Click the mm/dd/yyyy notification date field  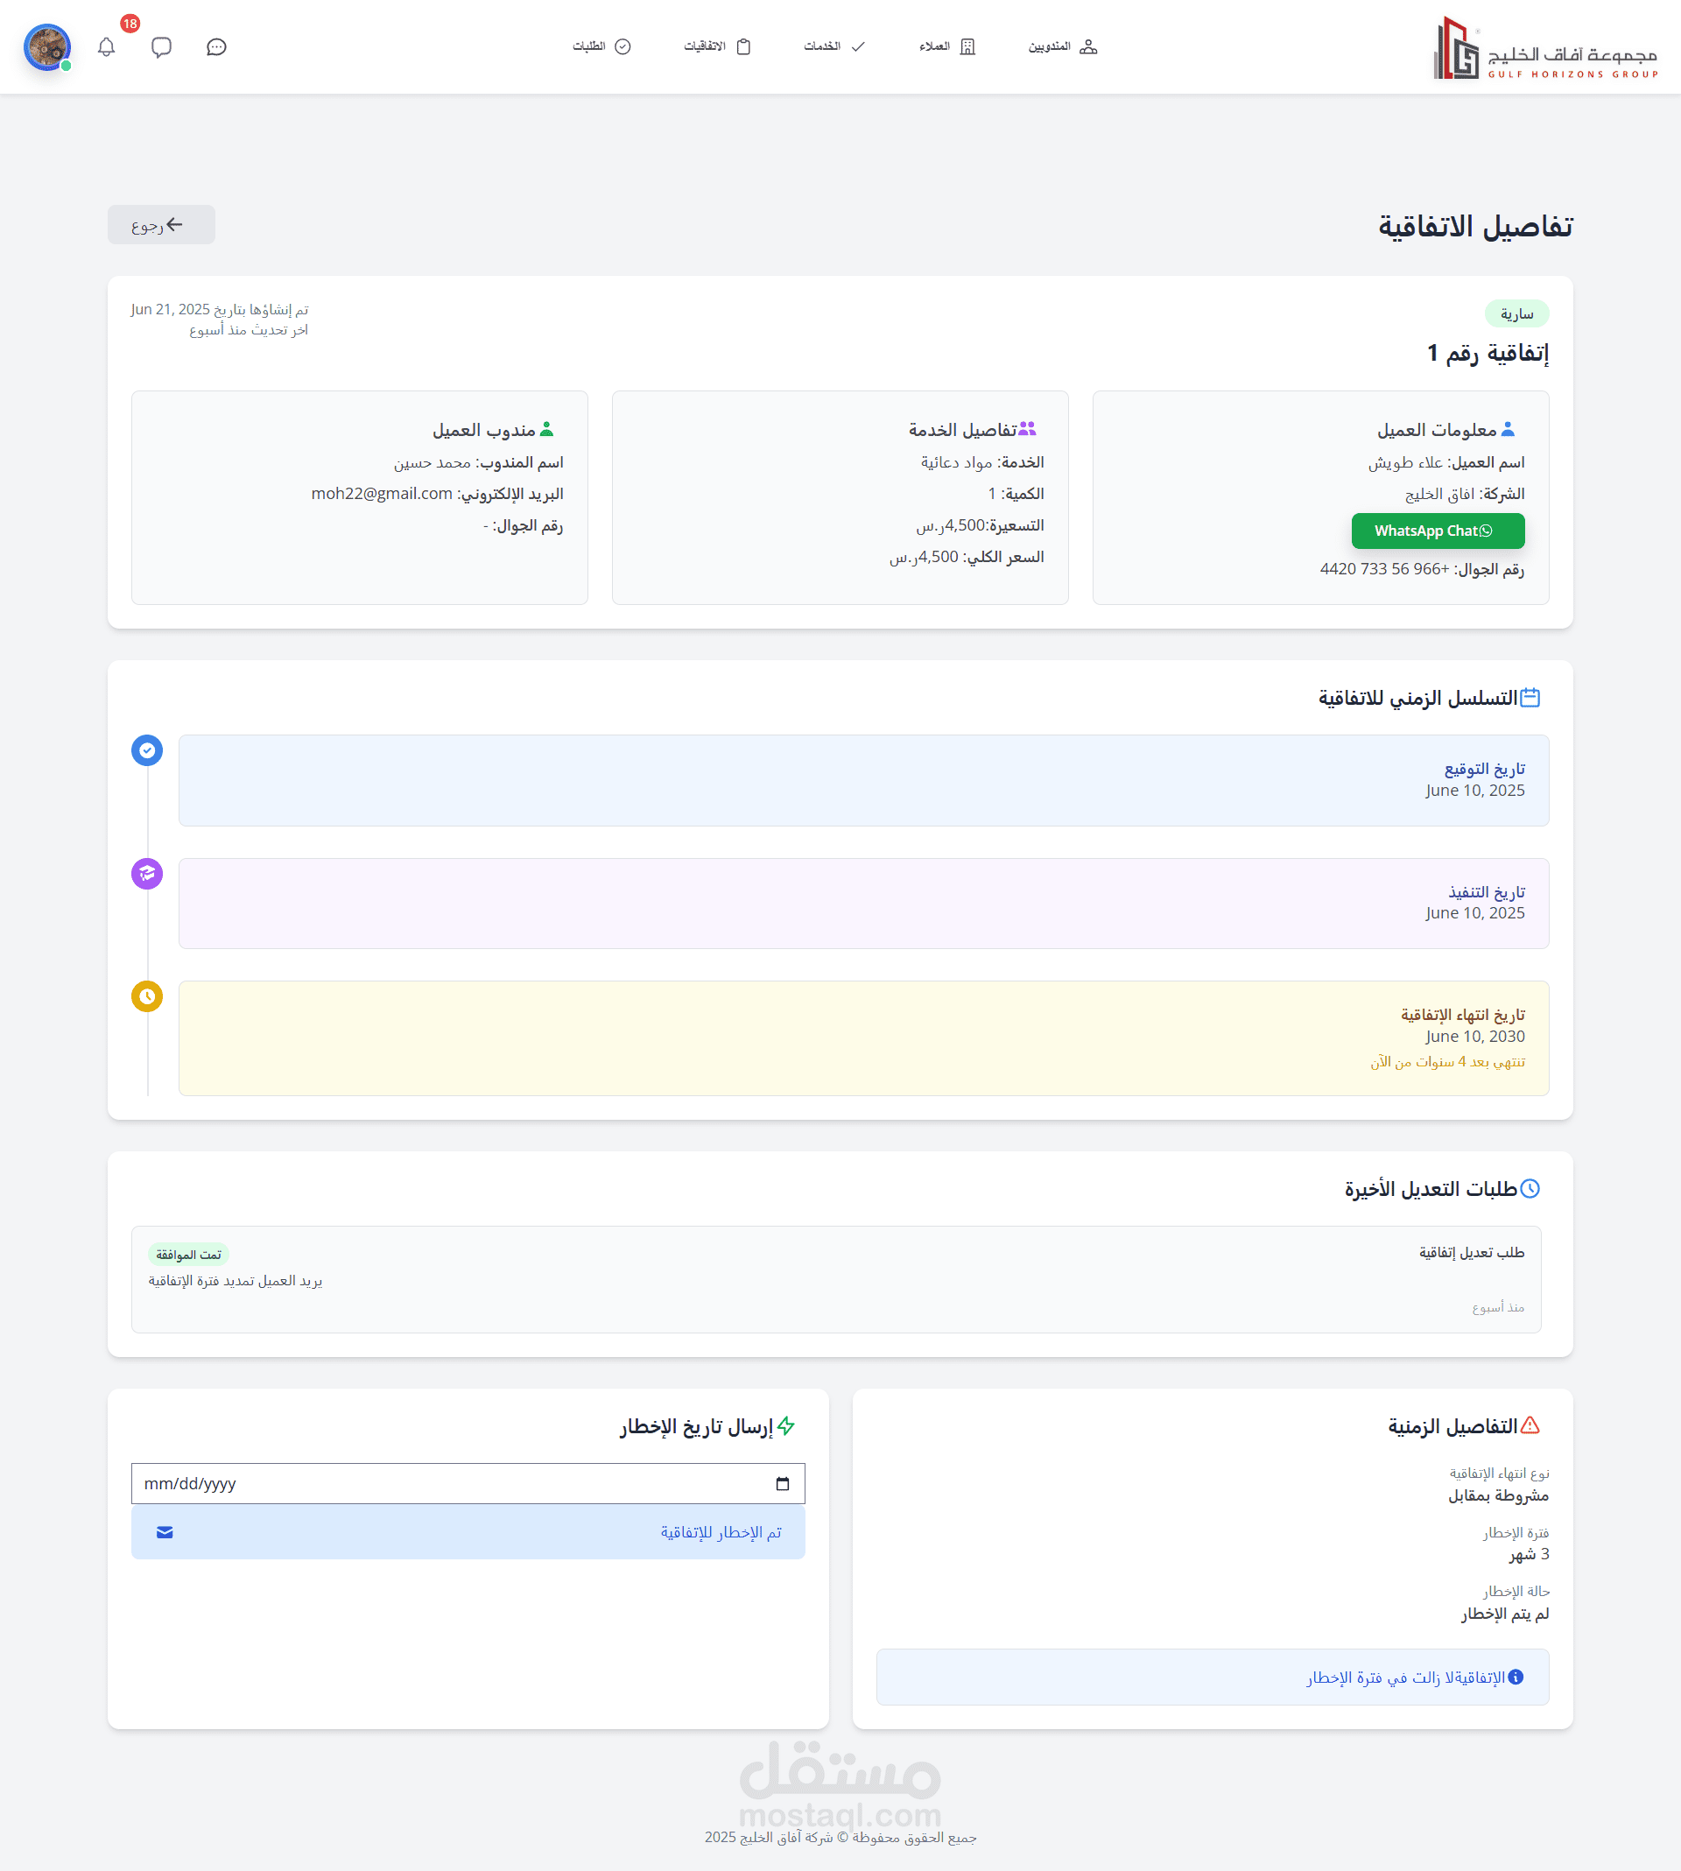point(443,1483)
